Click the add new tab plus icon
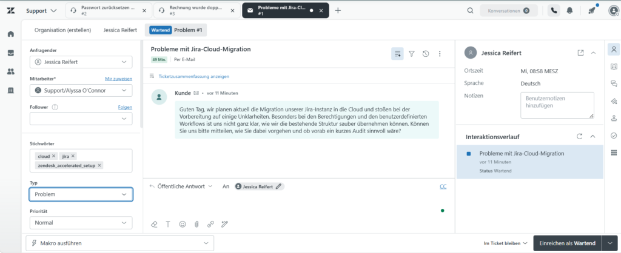Viewport: 621px width, 253px height. 338,11
